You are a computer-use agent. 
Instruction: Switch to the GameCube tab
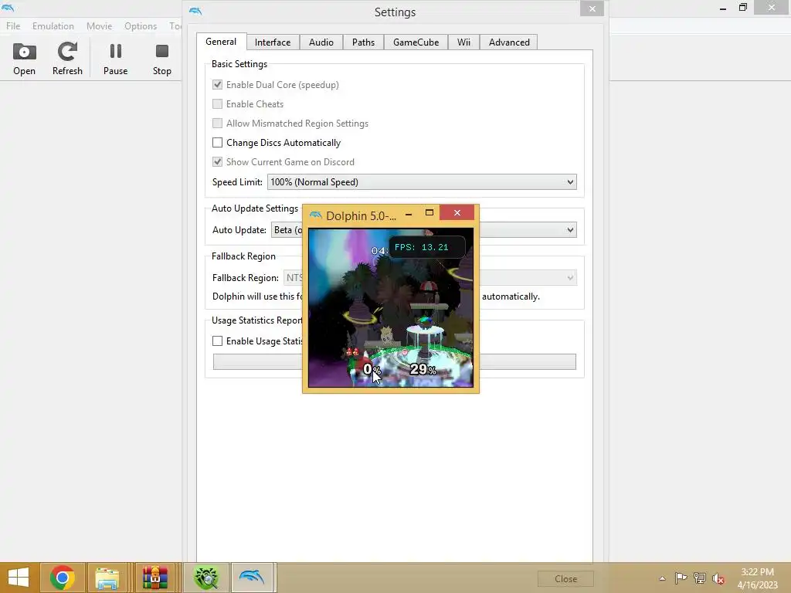[416, 42]
